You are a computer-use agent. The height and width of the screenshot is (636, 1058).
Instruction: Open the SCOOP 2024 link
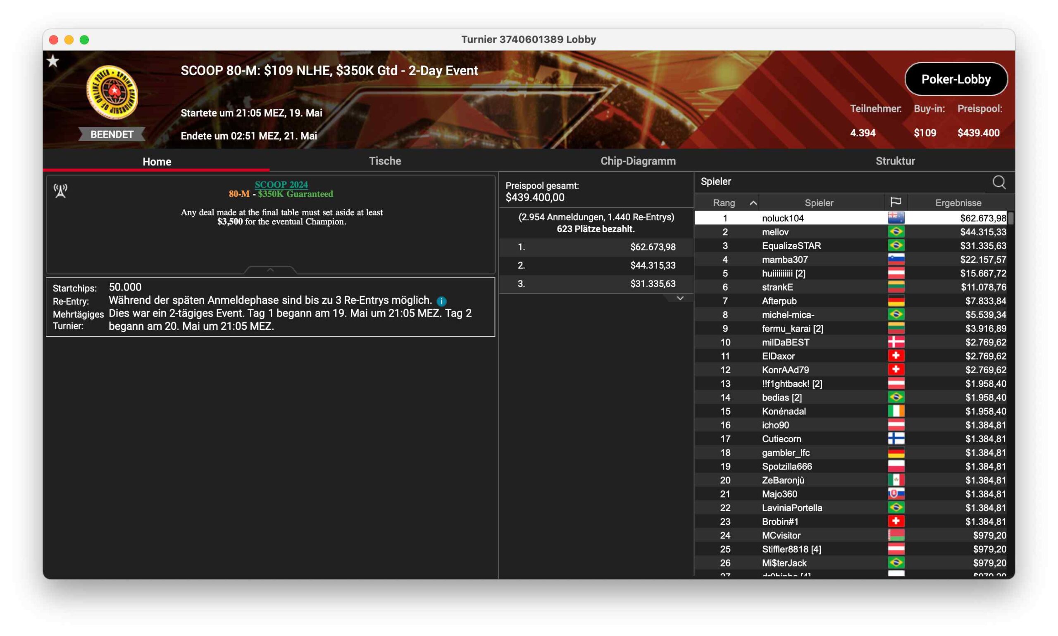281,184
